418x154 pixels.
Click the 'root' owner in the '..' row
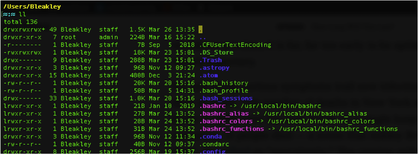68,37
